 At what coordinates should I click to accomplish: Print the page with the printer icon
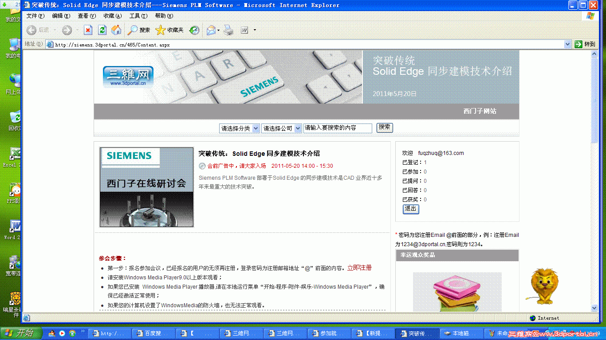click(228, 30)
